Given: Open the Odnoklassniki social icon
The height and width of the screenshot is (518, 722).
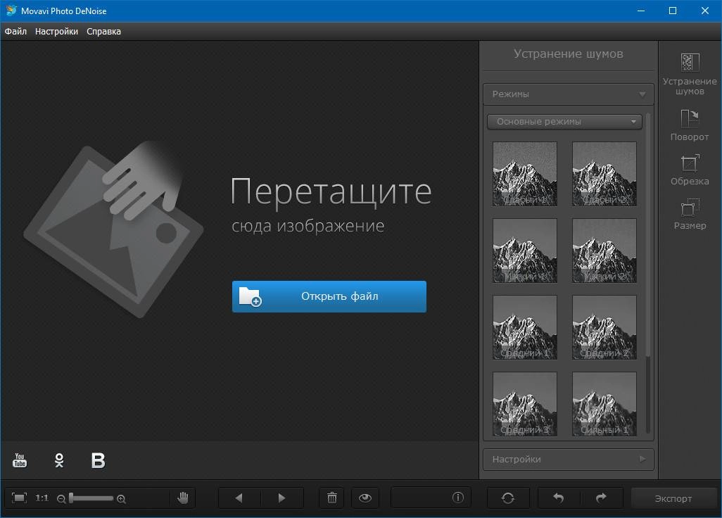Looking at the screenshot, I should [59, 460].
